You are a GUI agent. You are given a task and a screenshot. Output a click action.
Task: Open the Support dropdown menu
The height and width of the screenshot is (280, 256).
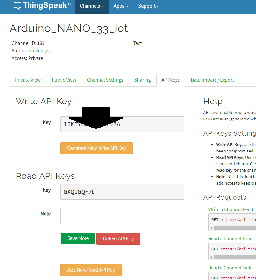coord(148,6)
